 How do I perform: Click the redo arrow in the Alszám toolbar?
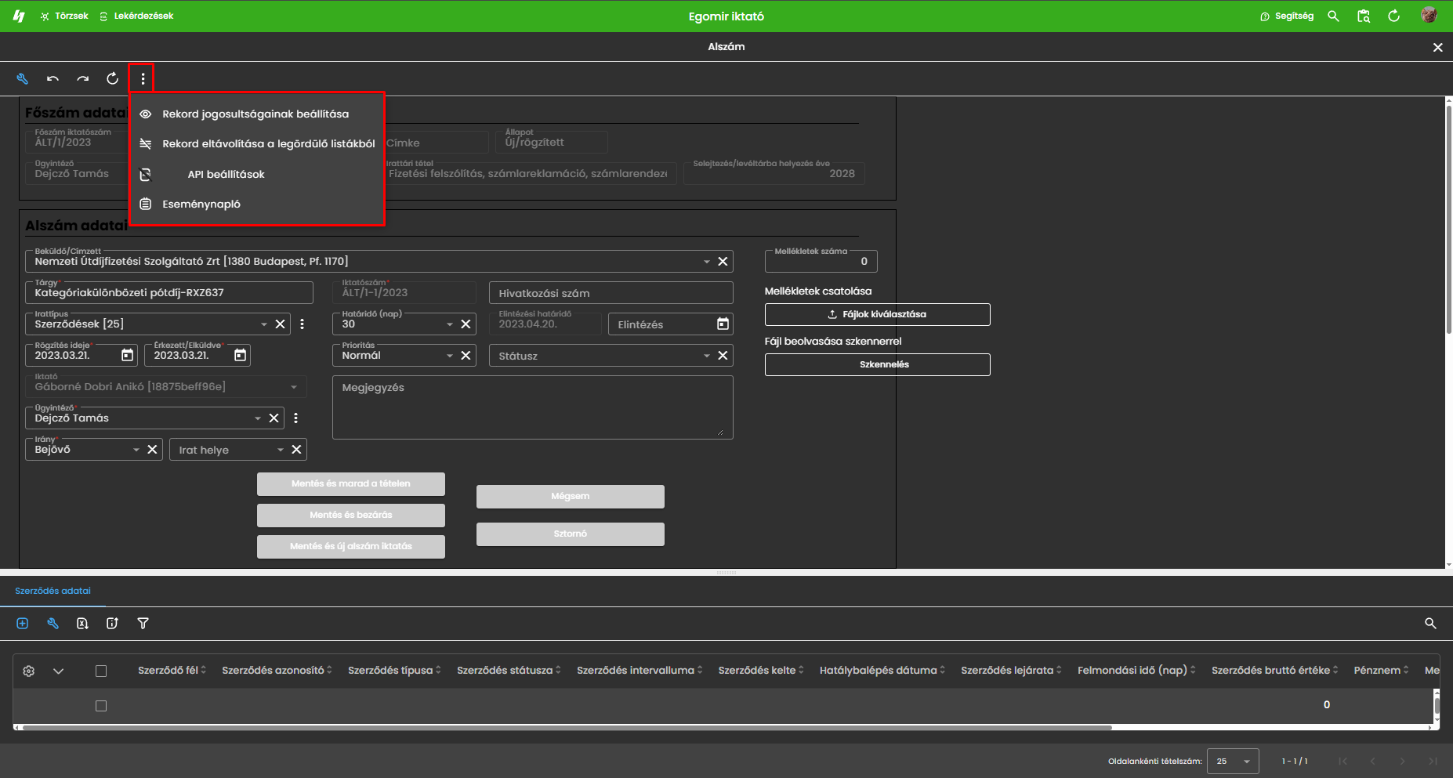point(82,78)
